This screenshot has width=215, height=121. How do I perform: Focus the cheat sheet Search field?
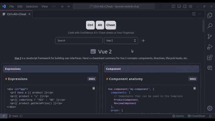coord(79,41)
